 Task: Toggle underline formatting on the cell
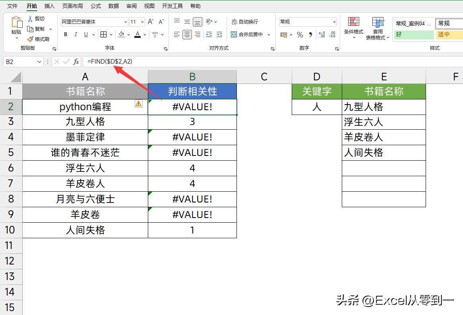click(x=85, y=35)
